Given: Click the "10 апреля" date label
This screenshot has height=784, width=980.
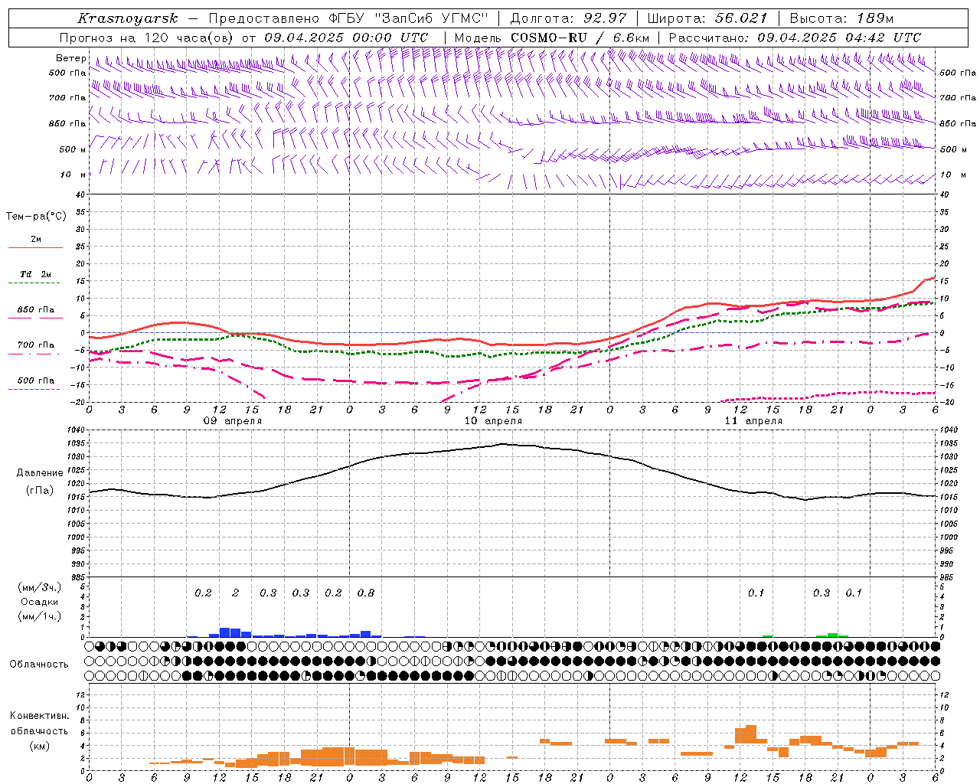Looking at the screenshot, I should [493, 421].
